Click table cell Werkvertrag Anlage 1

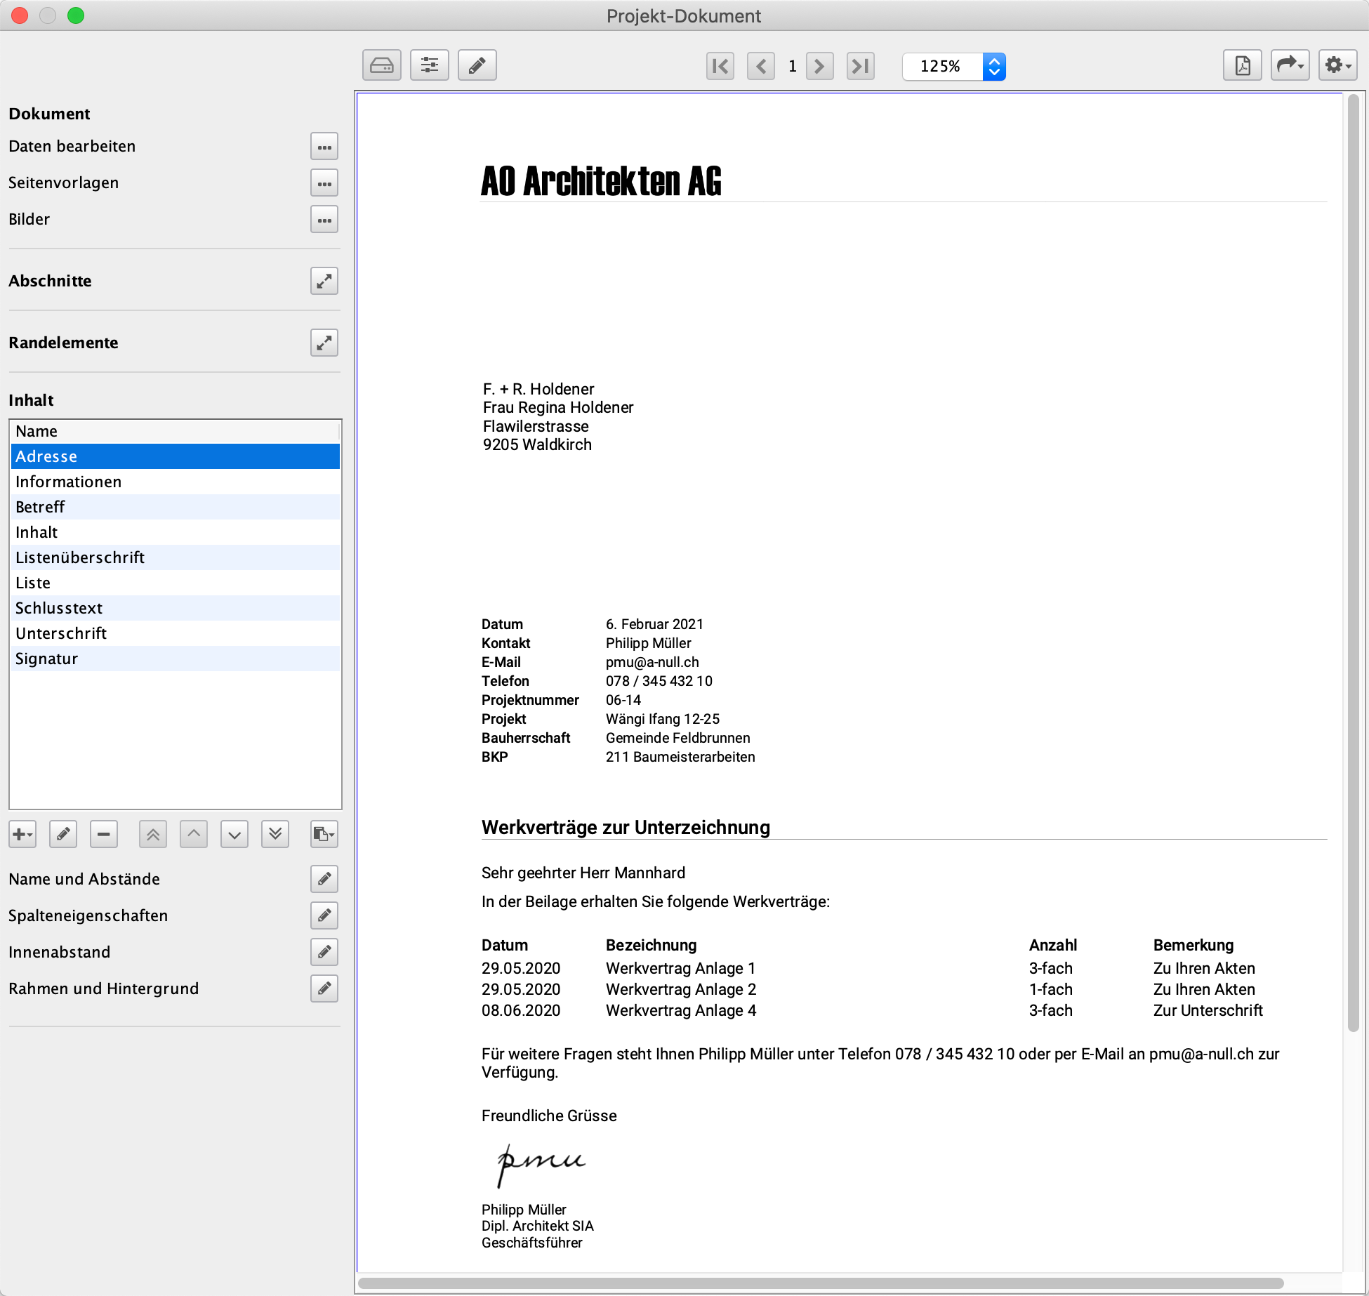(681, 968)
